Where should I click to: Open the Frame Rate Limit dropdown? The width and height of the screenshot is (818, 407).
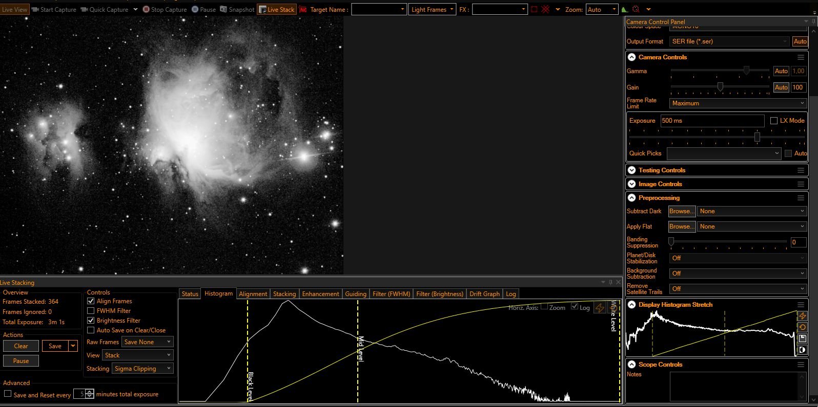738,103
